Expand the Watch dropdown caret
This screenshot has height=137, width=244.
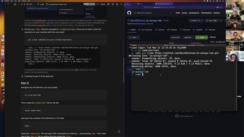click(202, 21)
